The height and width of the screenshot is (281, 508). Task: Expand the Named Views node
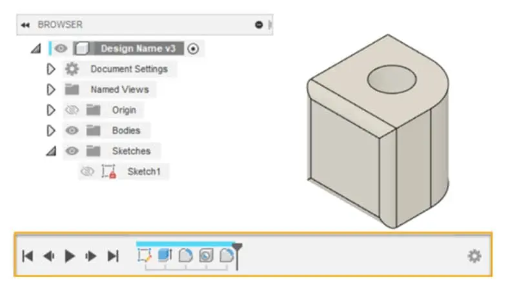(51, 89)
